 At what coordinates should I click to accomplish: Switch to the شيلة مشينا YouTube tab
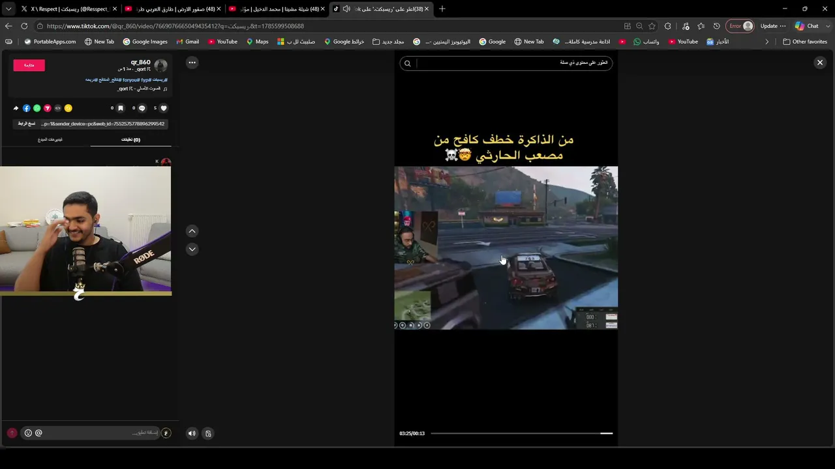tap(277, 9)
